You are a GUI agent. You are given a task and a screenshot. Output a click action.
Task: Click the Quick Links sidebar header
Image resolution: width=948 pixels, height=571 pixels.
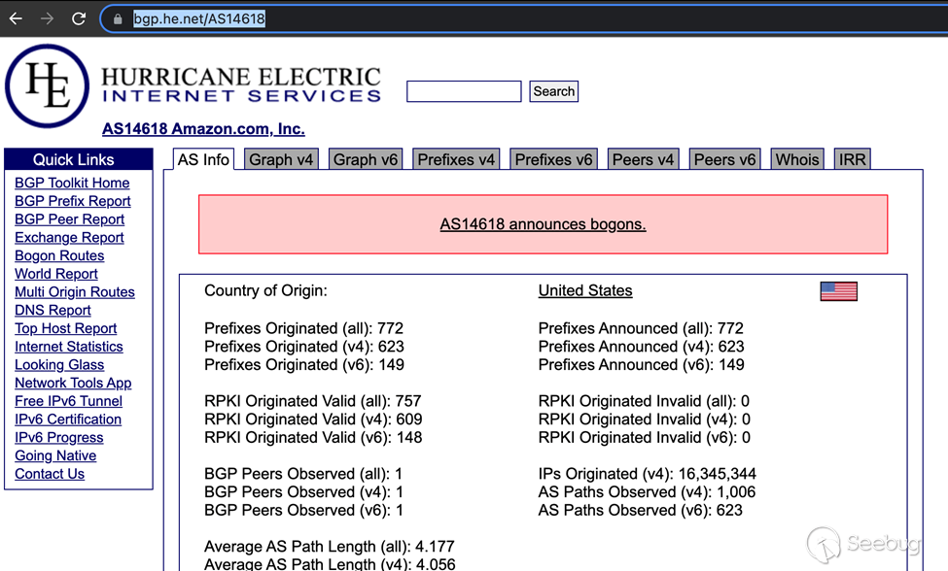78,159
